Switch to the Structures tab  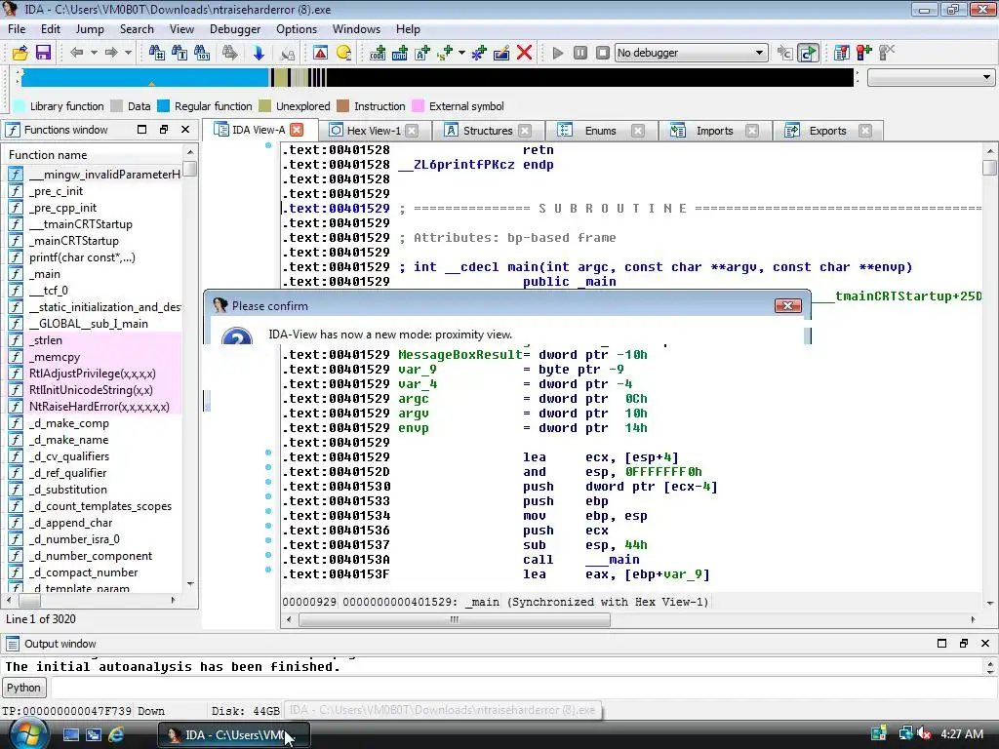point(488,131)
